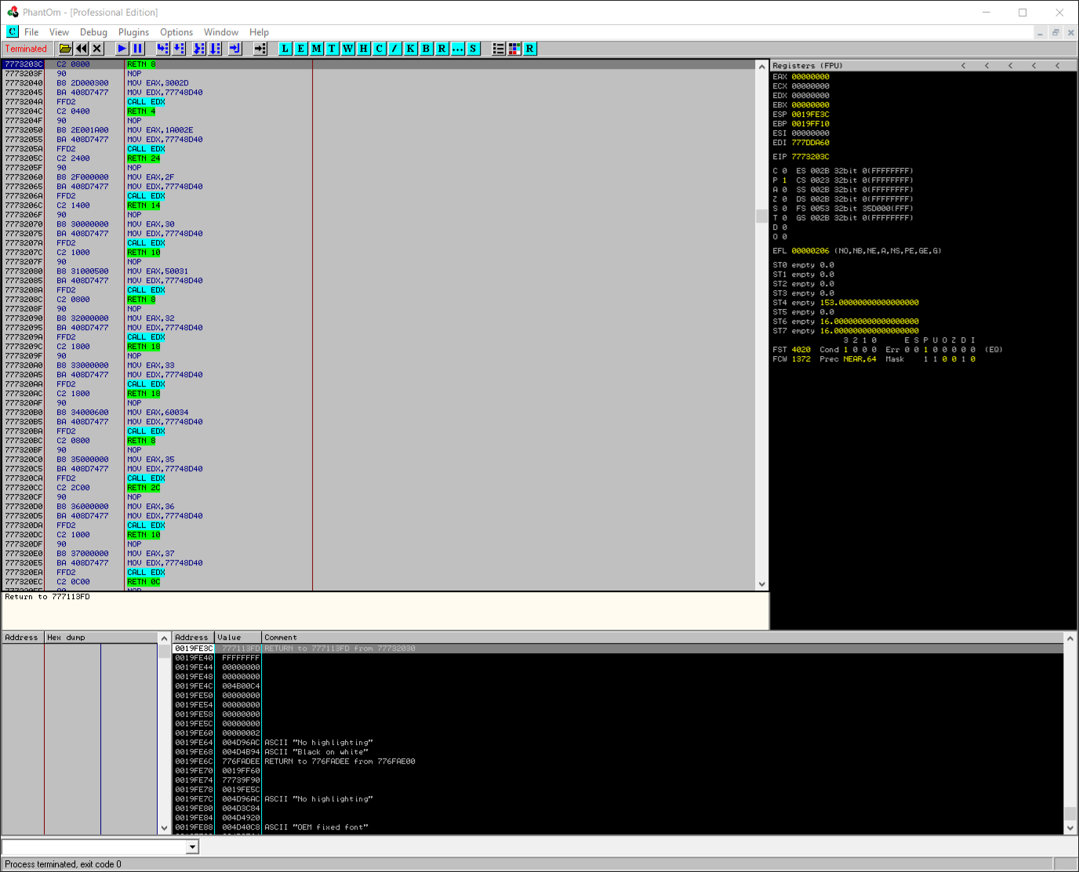Image resolution: width=1079 pixels, height=872 pixels.
Task: Show Windows list with W icon
Action: click(x=348, y=49)
